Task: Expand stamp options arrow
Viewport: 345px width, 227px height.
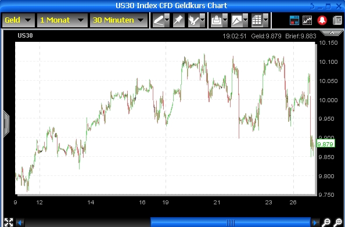Action: click(225, 20)
